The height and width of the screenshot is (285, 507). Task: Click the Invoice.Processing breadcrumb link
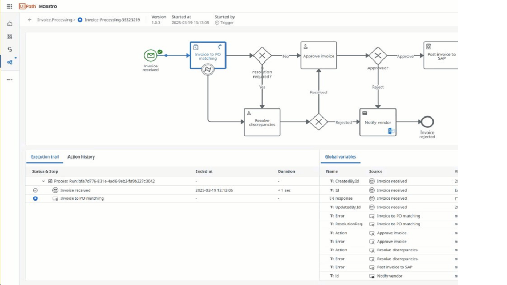point(55,20)
